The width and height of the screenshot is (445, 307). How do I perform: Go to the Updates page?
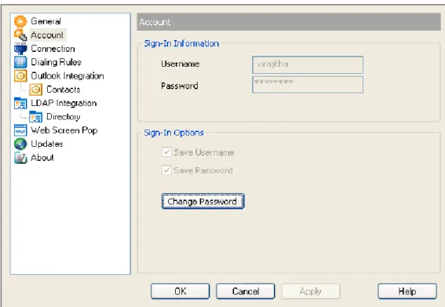(47, 144)
